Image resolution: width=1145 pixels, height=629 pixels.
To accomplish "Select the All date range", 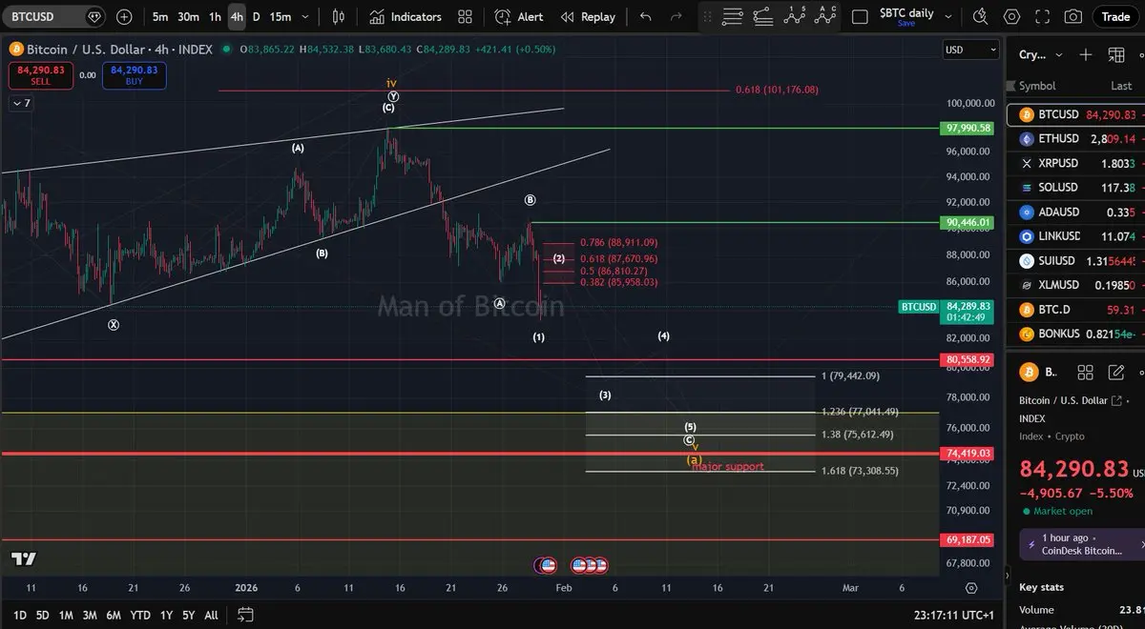I will tap(211, 616).
